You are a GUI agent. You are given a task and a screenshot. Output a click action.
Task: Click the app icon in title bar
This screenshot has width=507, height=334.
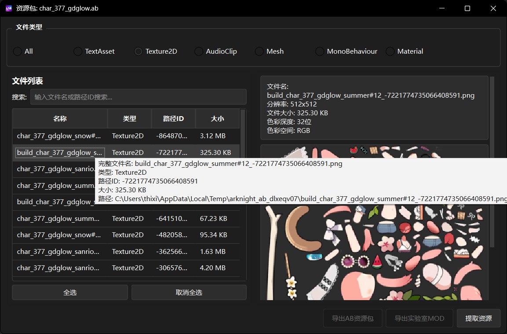click(x=9, y=8)
